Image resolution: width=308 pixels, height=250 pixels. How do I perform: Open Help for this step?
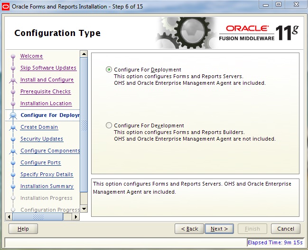[x=23, y=229]
